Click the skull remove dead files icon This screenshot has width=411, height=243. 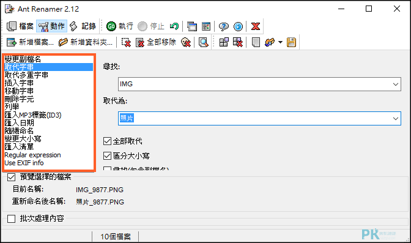pos(186,42)
